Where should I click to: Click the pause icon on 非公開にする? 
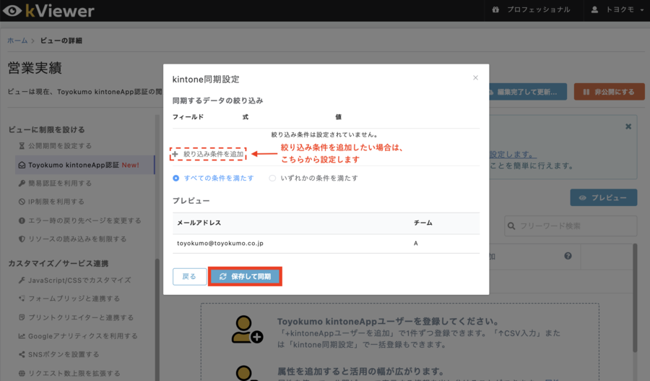586,92
